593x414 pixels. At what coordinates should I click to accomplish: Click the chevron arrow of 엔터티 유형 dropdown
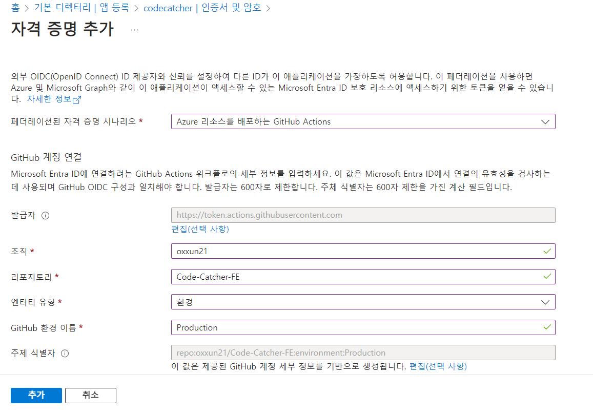(x=545, y=302)
